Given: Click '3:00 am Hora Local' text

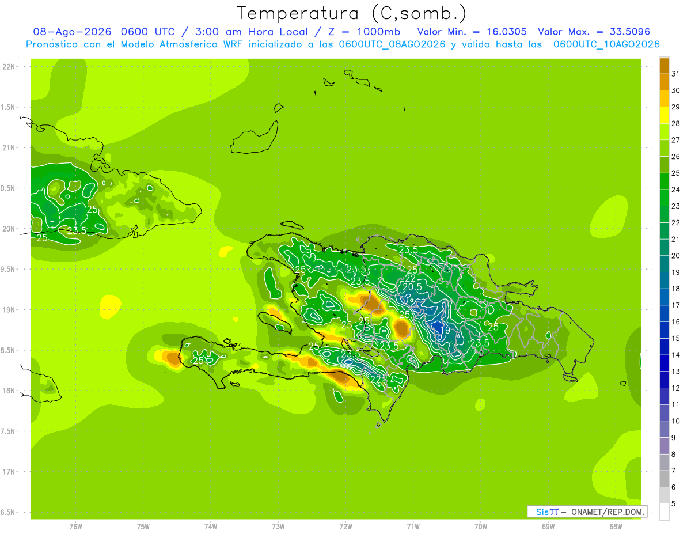Looking at the screenshot, I should (x=250, y=32).
